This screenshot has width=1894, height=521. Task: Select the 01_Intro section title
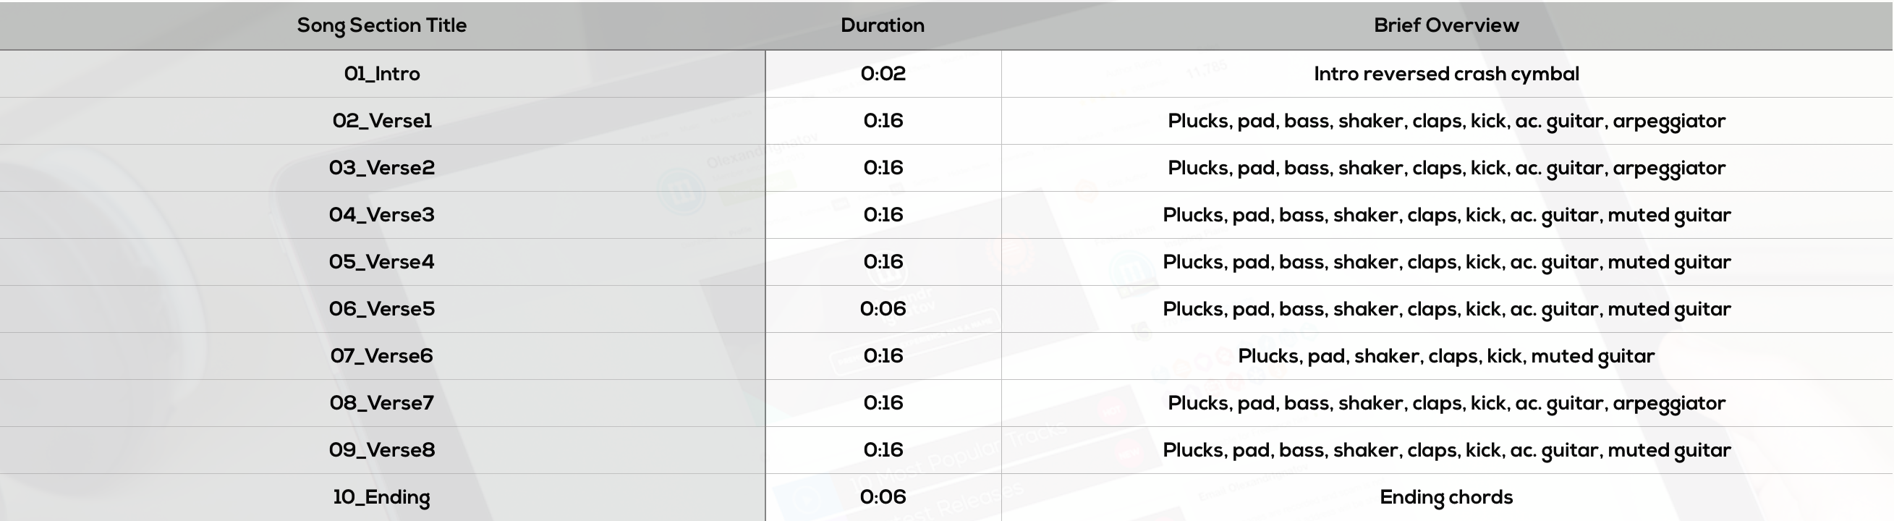[381, 74]
